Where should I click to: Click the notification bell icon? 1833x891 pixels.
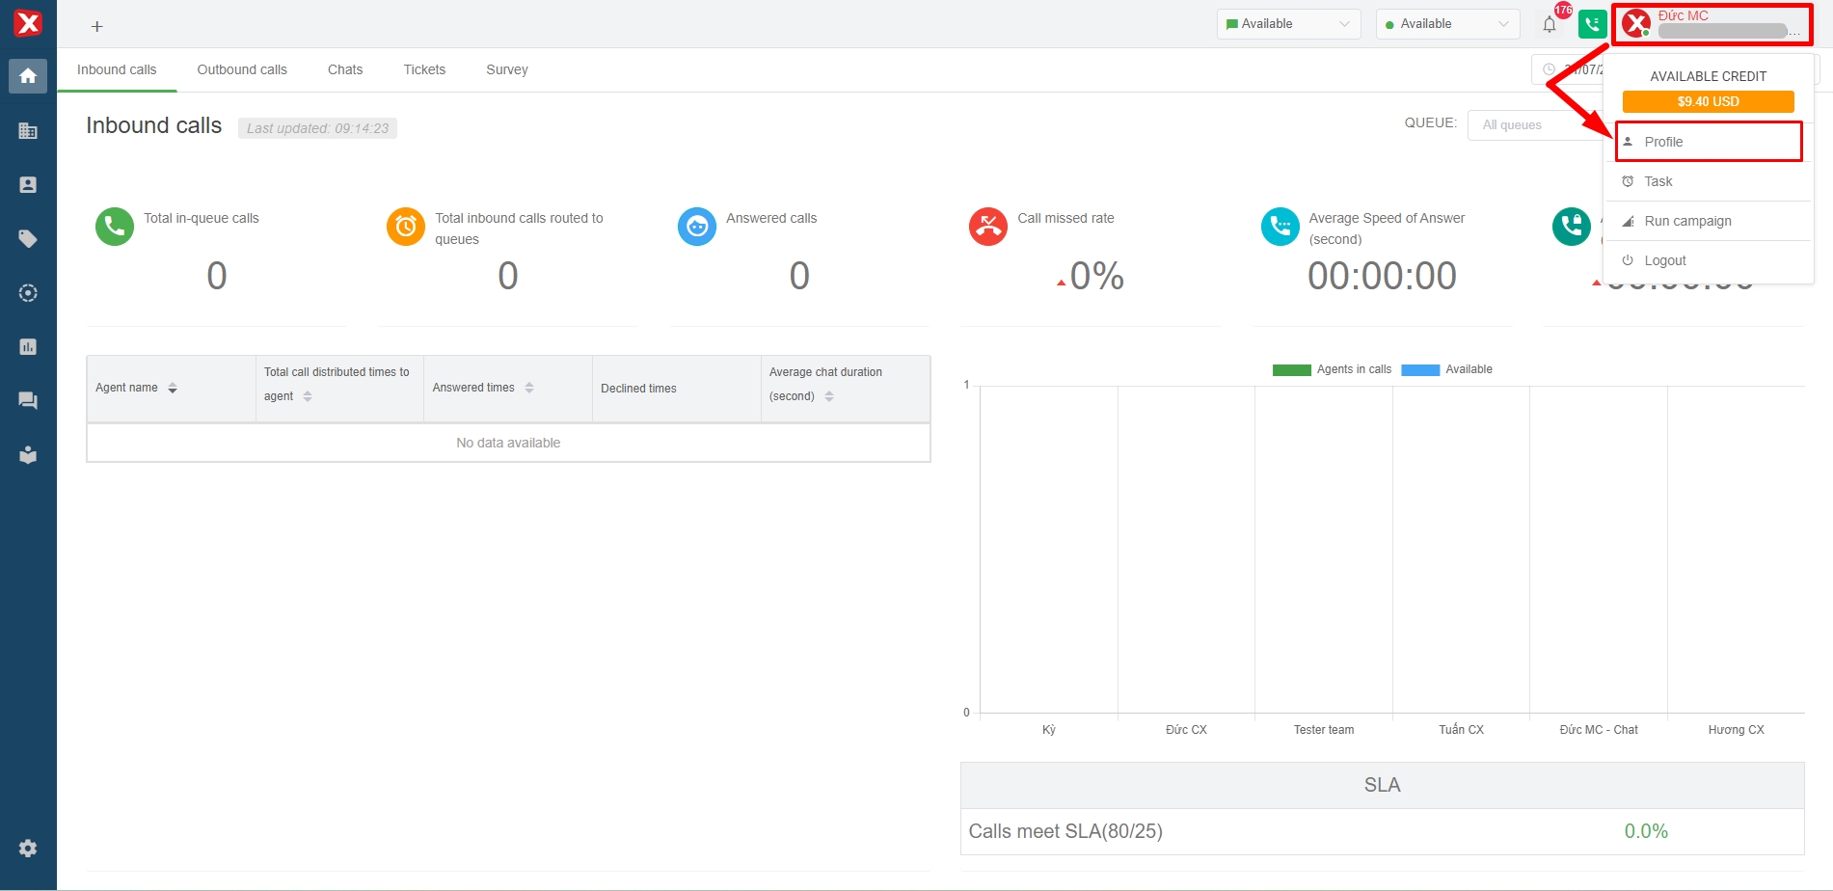[x=1550, y=25]
